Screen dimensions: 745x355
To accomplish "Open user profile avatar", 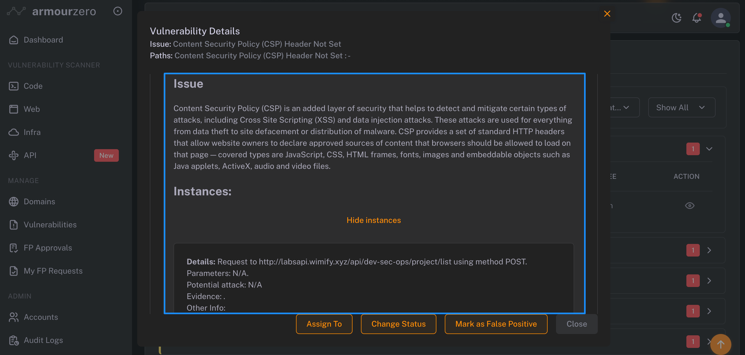I will coord(720,18).
